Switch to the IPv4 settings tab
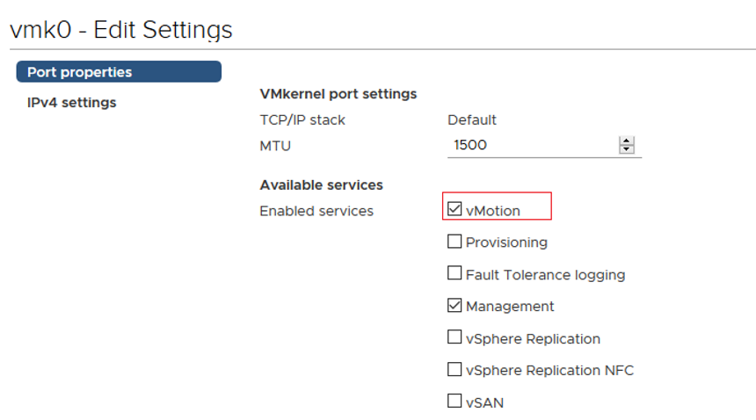 tap(72, 103)
